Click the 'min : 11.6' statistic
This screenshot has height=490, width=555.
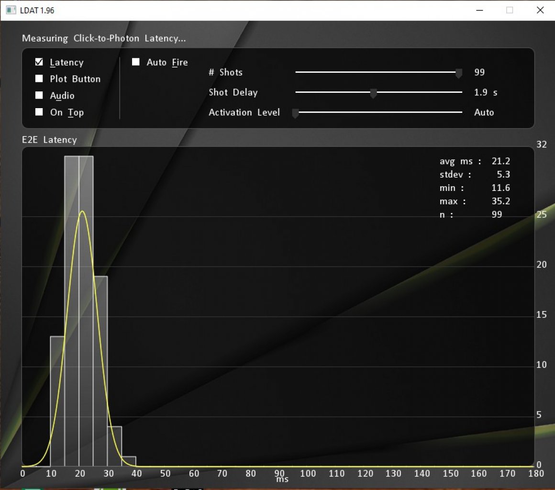pos(475,188)
